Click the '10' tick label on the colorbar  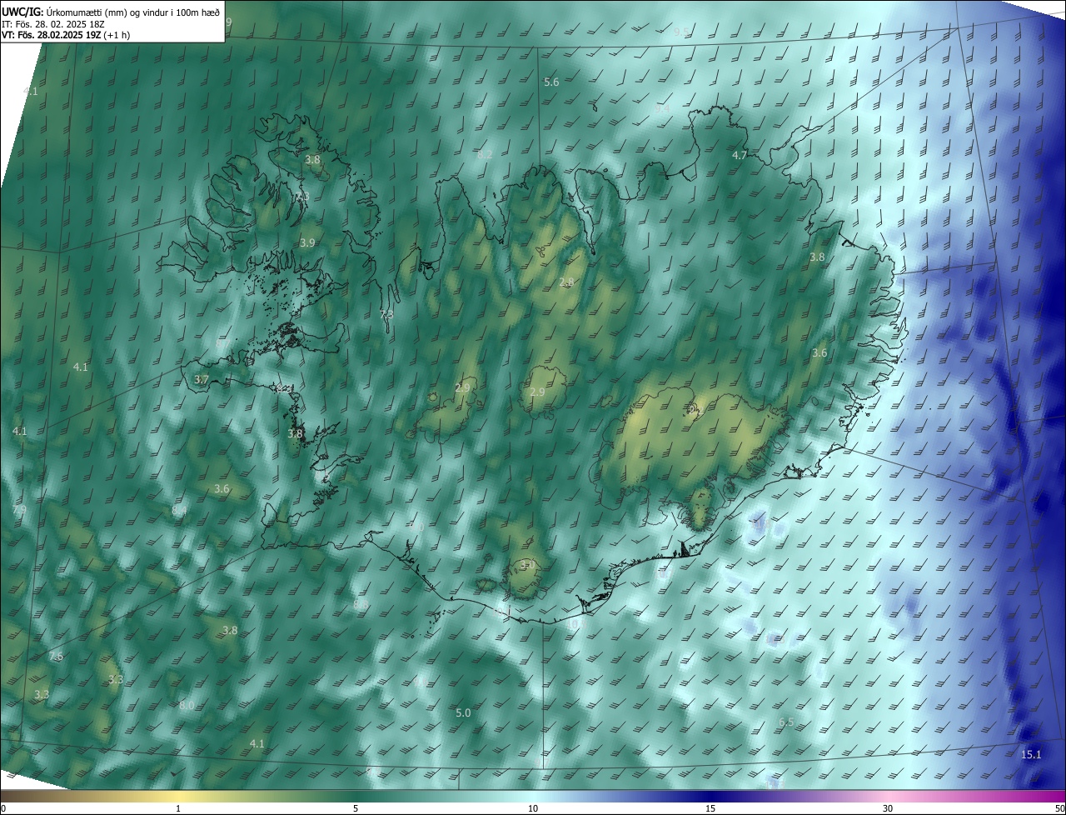coord(533,808)
